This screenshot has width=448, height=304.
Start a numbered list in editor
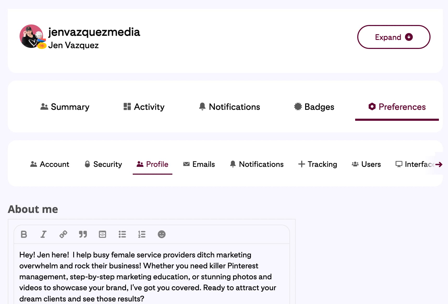point(142,234)
